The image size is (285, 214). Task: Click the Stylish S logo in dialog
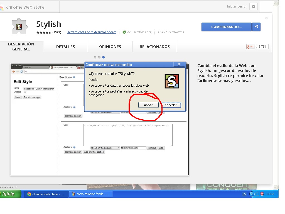coord(172,81)
